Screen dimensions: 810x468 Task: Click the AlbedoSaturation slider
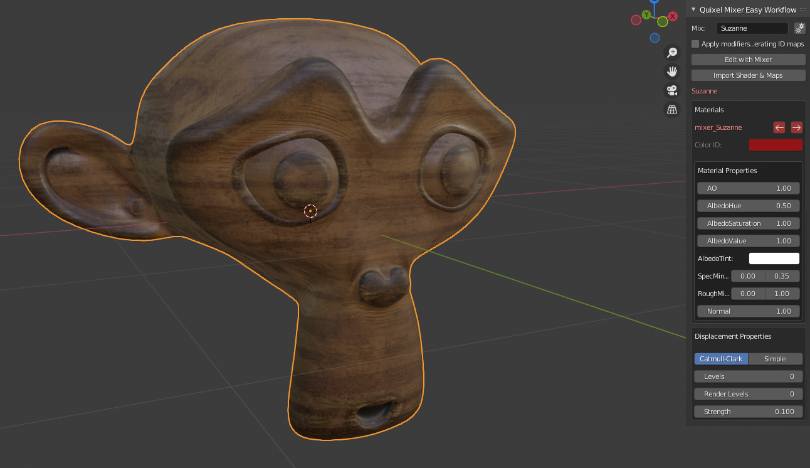tap(749, 223)
